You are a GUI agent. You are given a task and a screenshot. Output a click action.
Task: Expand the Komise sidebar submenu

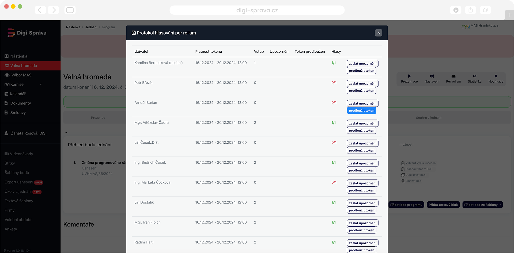[x=41, y=85]
